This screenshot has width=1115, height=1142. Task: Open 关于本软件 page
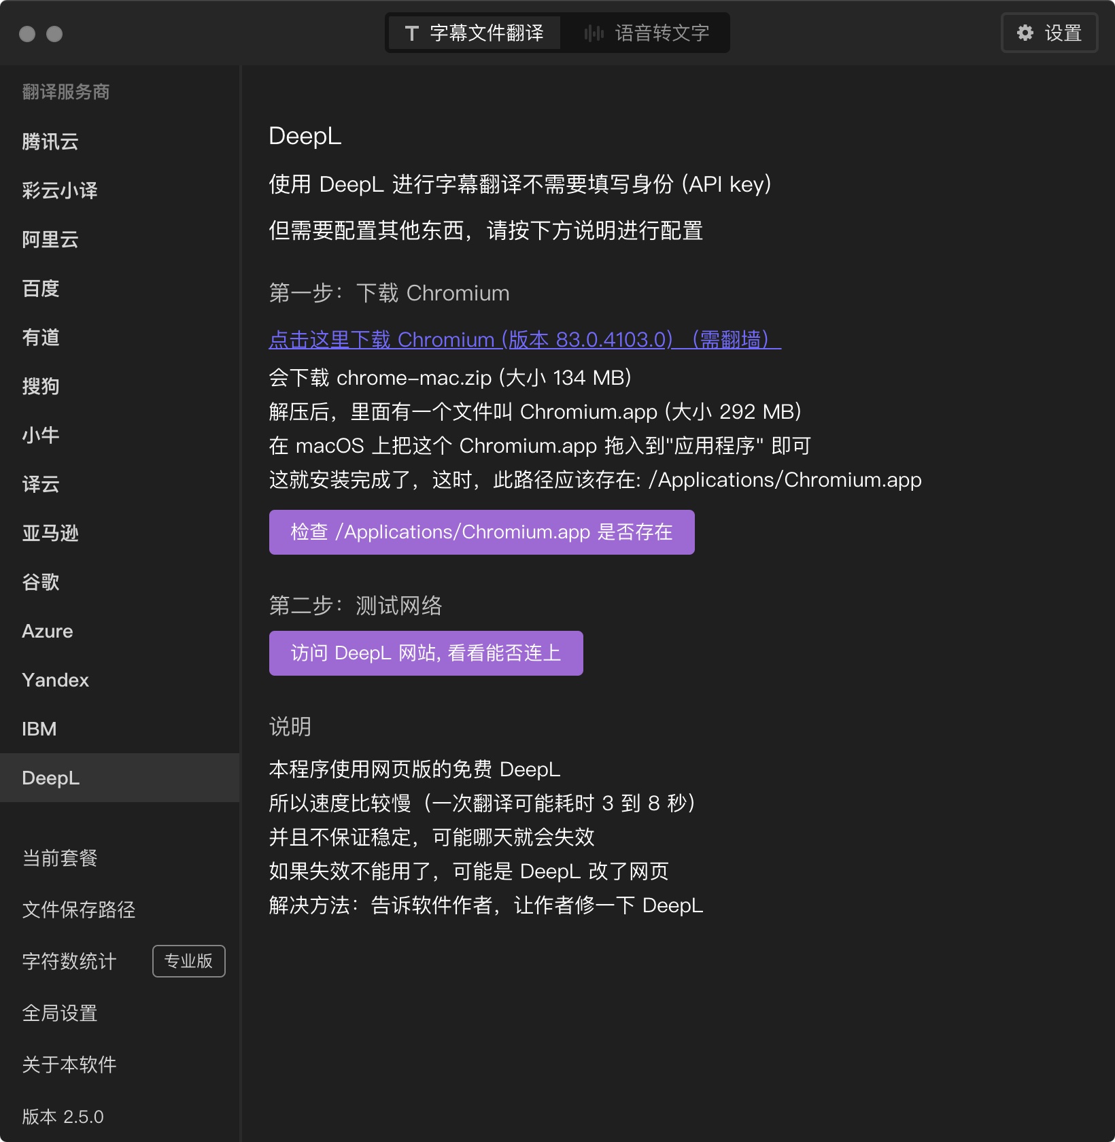coord(69,1065)
